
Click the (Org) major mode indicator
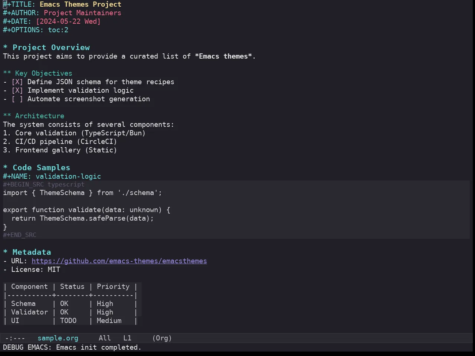[162, 338]
